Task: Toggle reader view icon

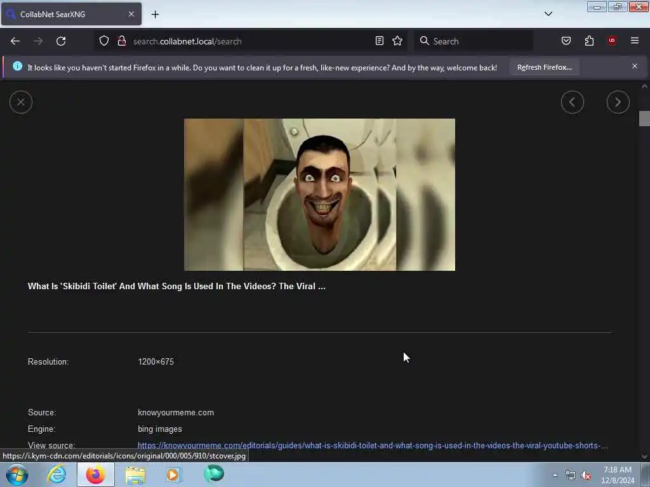Action: click(380, 41)
